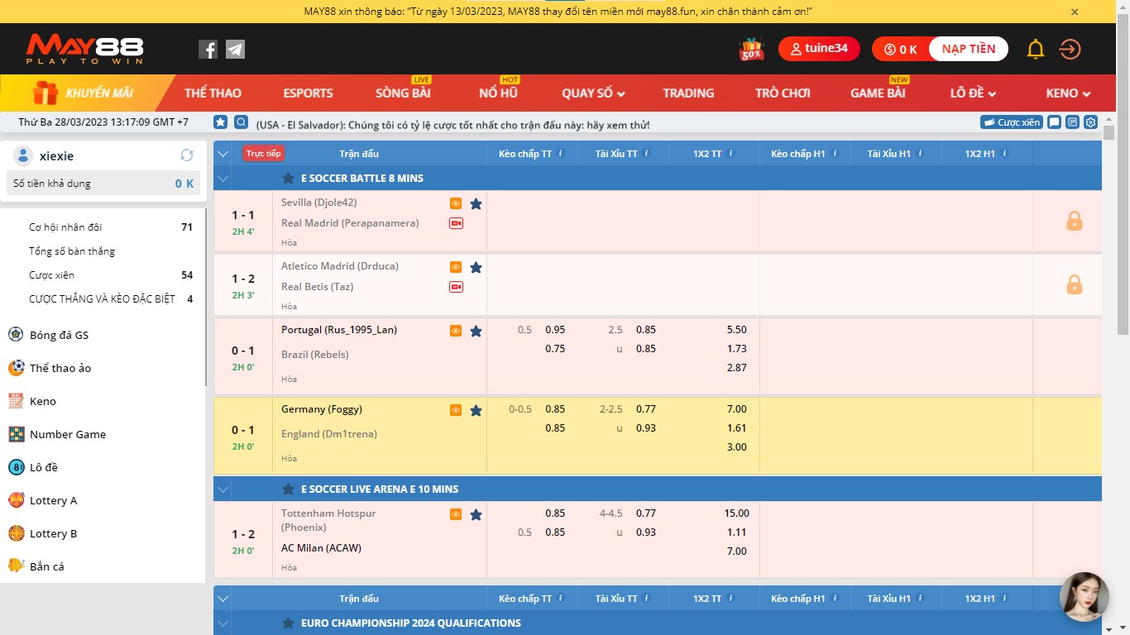Click the 1X2 TT info icon

click(731, 153)
